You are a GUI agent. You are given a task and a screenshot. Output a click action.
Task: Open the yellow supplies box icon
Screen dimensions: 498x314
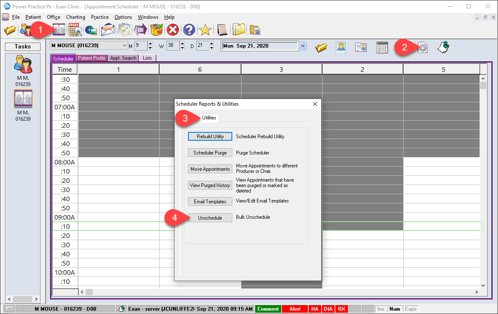[157, 30]
